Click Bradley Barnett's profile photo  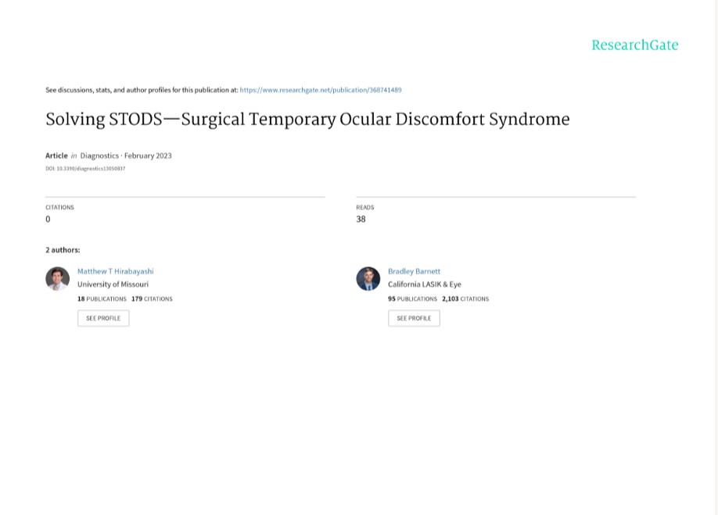[368, 278]
